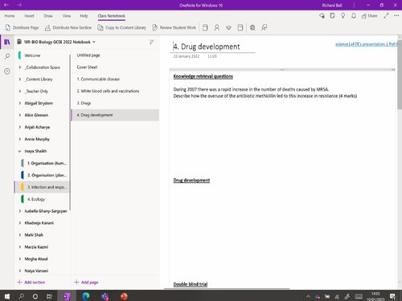This screenshot has width=402, height=301.
Task: Click the horizontal scrollbar under the page
Action: pos(227,289)
